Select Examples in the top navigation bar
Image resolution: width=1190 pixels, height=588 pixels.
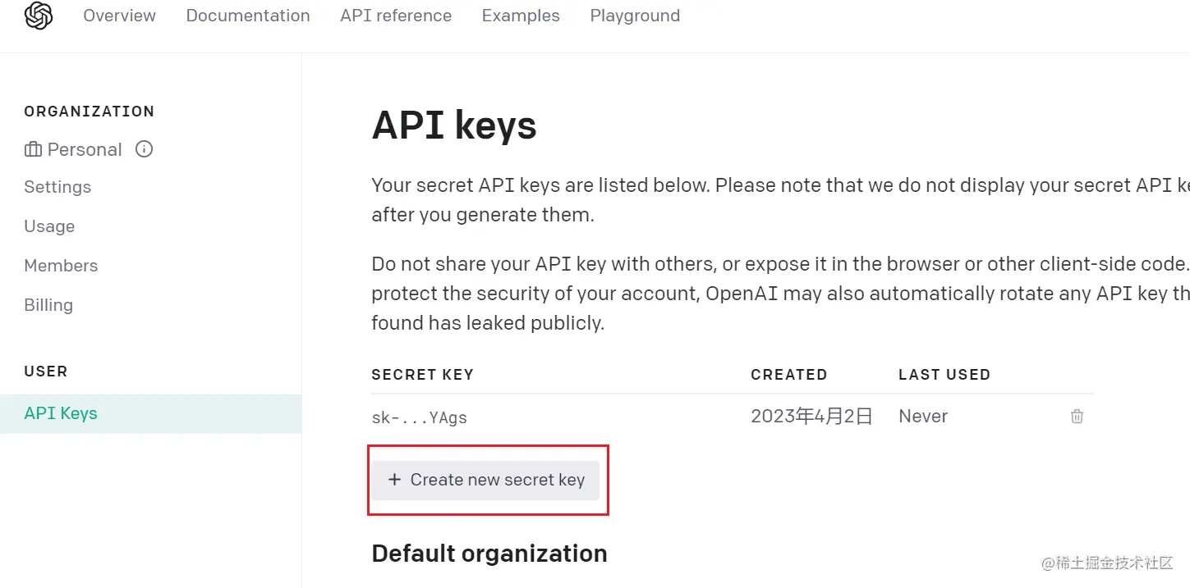(x=521, y=16)
